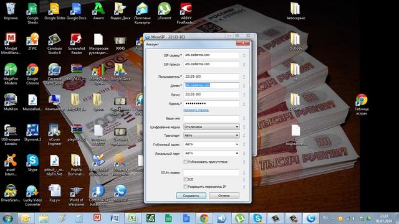Open World of Warplanes desktop shortcut

[76, 195]
